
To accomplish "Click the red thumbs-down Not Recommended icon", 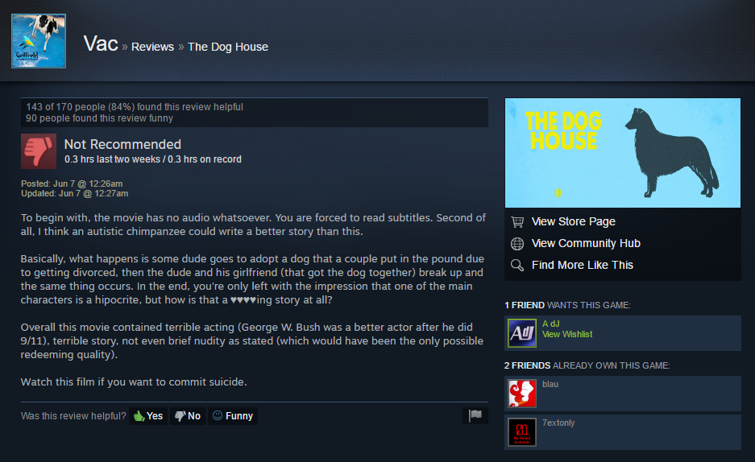I will 39,151.
